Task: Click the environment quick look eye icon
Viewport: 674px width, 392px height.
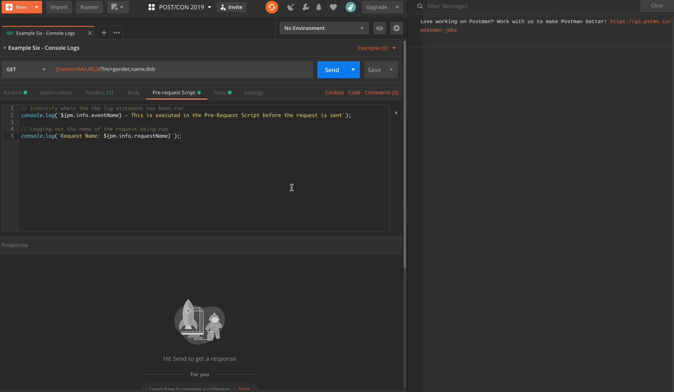Action: [x=379, y=28]
